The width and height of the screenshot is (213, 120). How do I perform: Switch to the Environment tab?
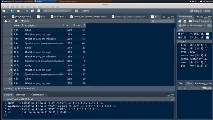pos(185,17)
